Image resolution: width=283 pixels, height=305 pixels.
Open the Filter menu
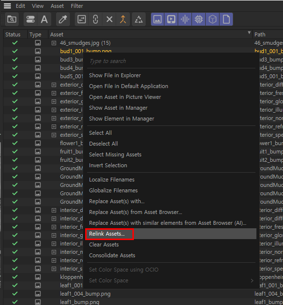pyautogui.click(x=77, y=6)
